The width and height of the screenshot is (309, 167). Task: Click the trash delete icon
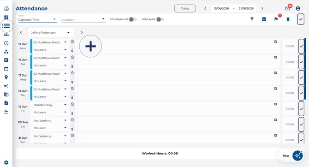pos(288,19)
